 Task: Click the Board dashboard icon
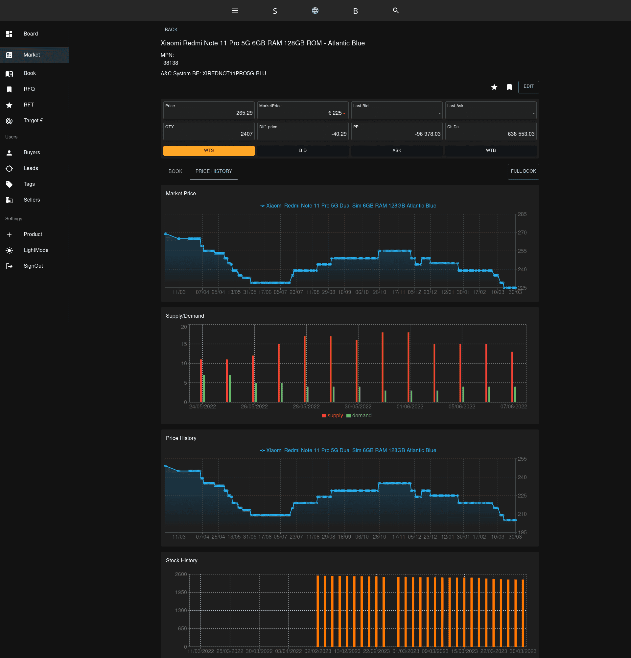point(10,34)
